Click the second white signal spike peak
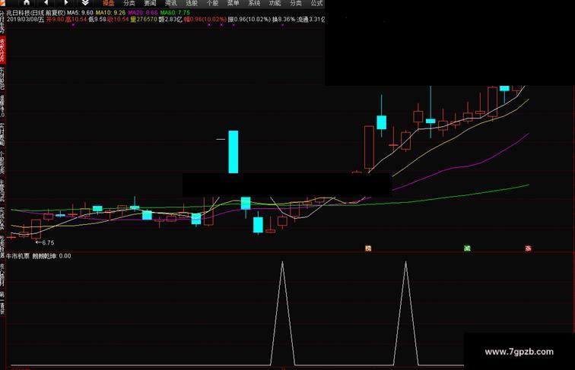The width and height of the screenshot is (575, 370). [405, 262]
